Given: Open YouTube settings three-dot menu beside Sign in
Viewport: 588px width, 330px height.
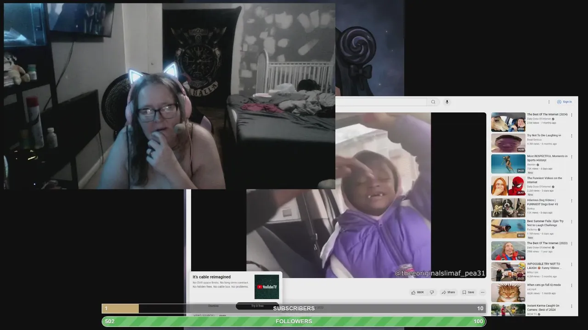Looking at the screenshot, I should click(548, 102).
